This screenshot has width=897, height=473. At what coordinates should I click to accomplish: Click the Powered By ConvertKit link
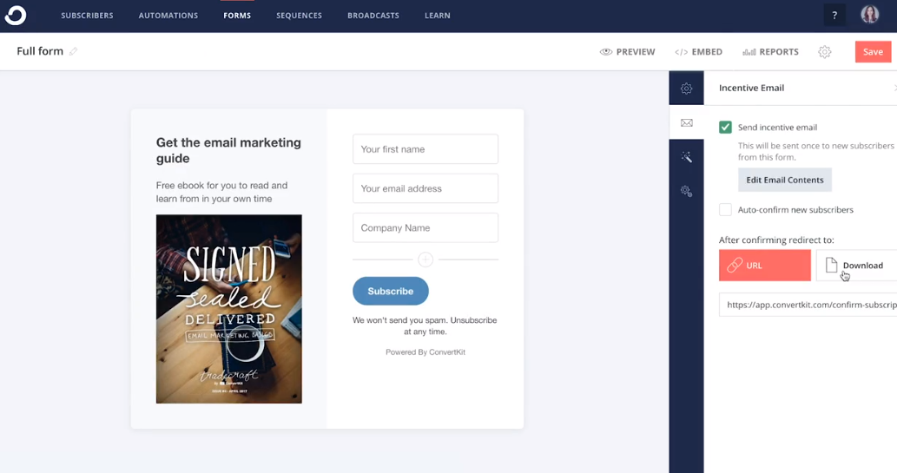(425, 352)
